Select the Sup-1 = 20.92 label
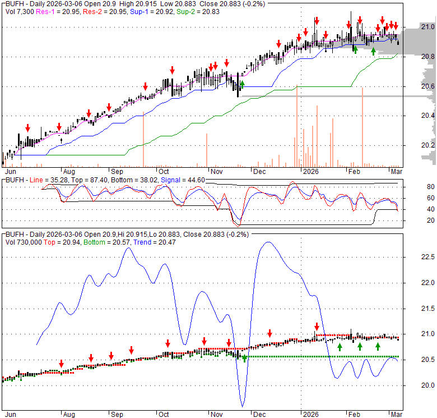Screen dimensions: 437x418 152,12
